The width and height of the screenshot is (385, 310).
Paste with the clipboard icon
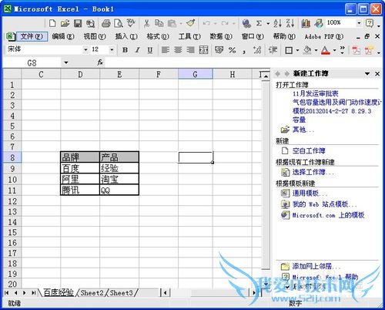172,23
